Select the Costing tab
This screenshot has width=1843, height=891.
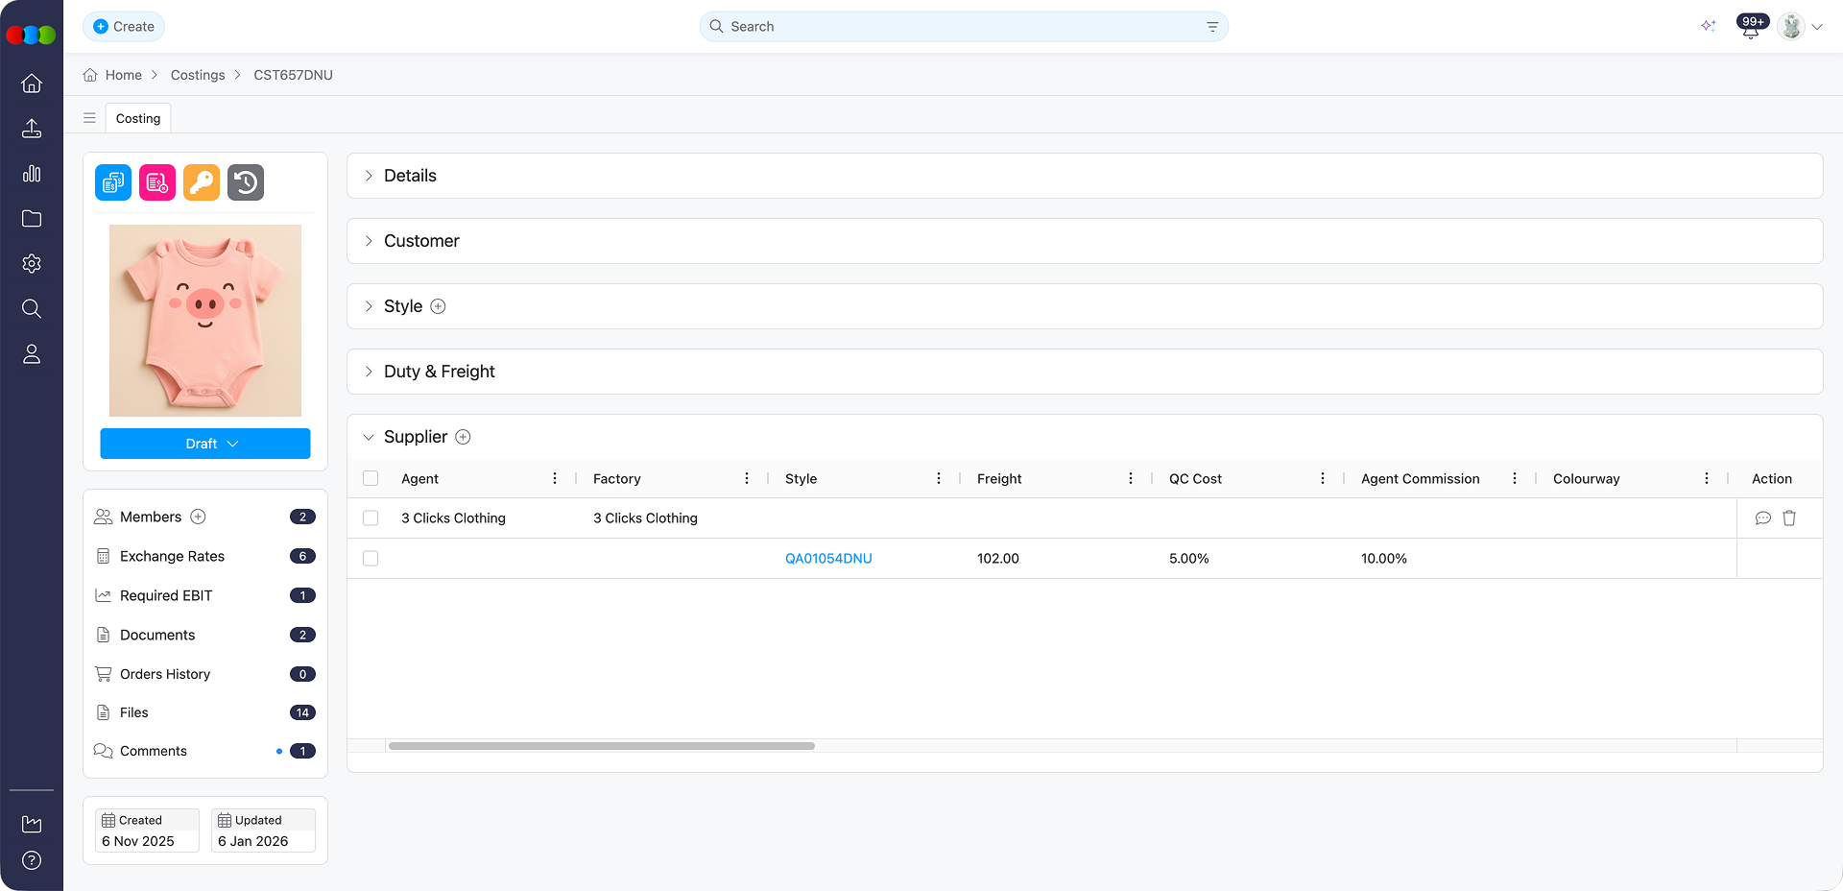(x=138, y=118)
